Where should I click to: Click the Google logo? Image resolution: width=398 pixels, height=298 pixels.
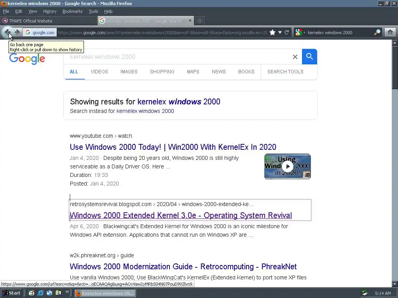click(x=27, y=59)
